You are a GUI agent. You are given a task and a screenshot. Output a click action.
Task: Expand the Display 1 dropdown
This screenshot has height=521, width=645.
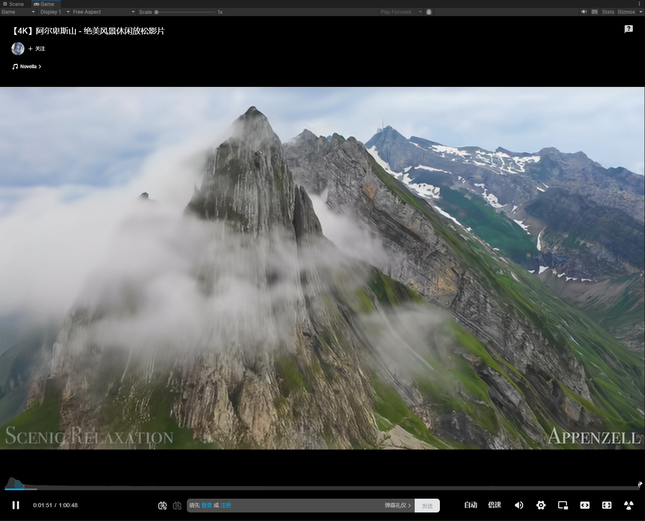pos(55,12)
